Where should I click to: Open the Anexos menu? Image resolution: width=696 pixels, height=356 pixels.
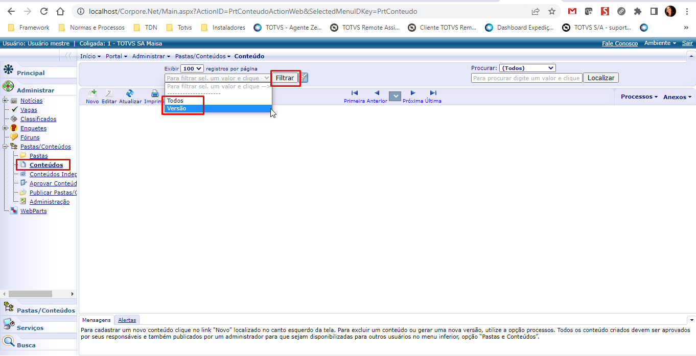click(677, 97)
